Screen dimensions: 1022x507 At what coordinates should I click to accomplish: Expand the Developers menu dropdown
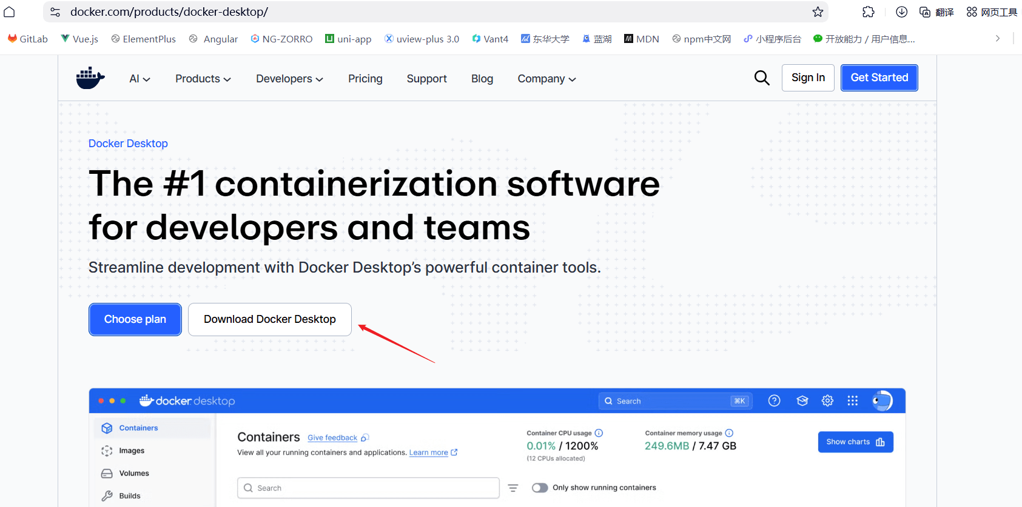pos(289,79)
